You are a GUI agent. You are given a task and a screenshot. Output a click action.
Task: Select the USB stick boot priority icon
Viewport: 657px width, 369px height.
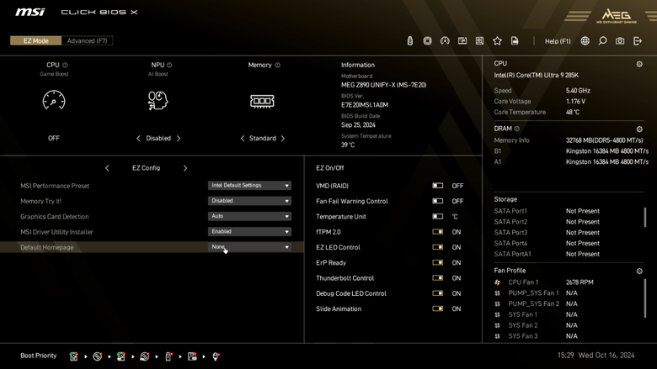(x=168, y=356)
